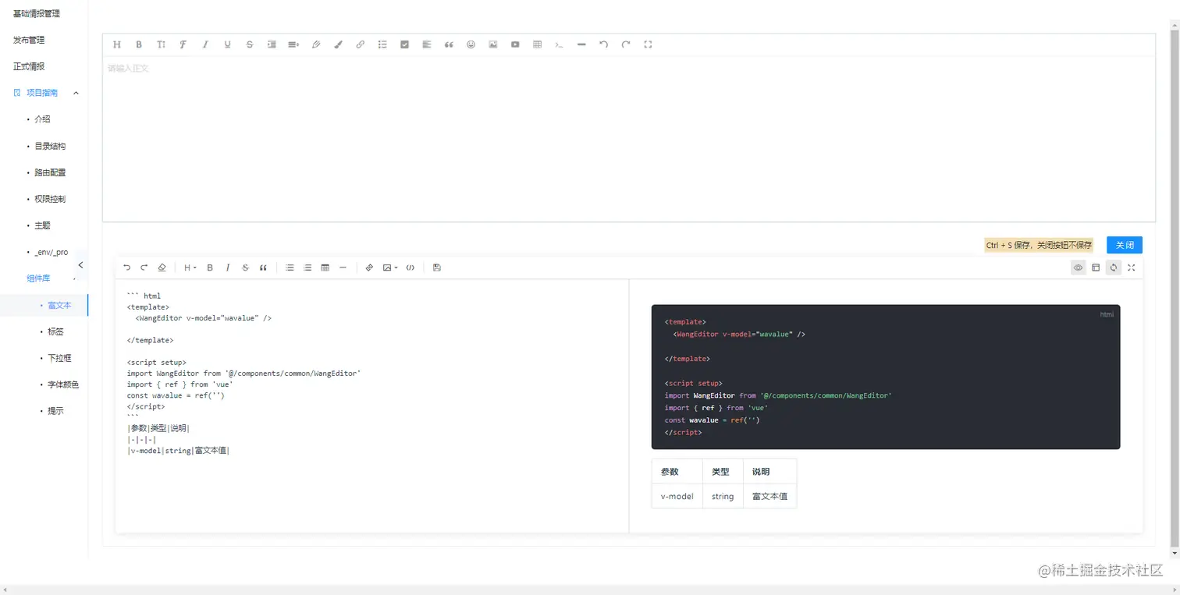Toggle bold in the top WangEditor toolbar
The height and width of the screenshot is (595, 1180).
pos(139,44)
